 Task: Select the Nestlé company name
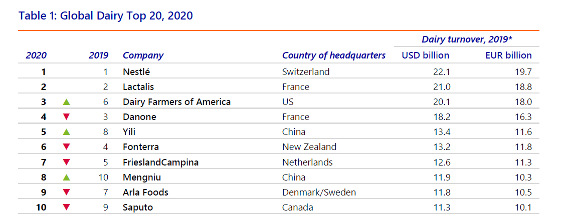[x=136, y=71]
